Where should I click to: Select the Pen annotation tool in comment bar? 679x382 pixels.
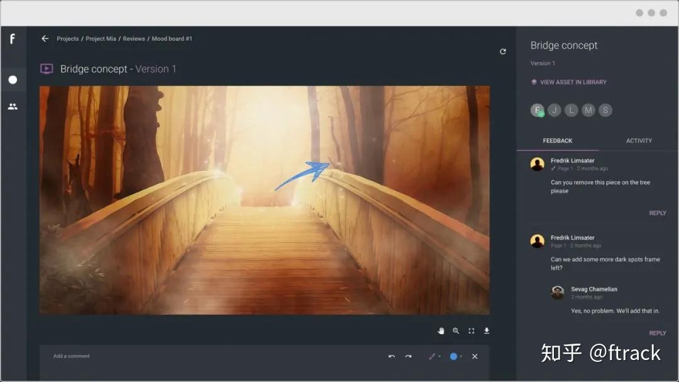click(x=431, y=356)
